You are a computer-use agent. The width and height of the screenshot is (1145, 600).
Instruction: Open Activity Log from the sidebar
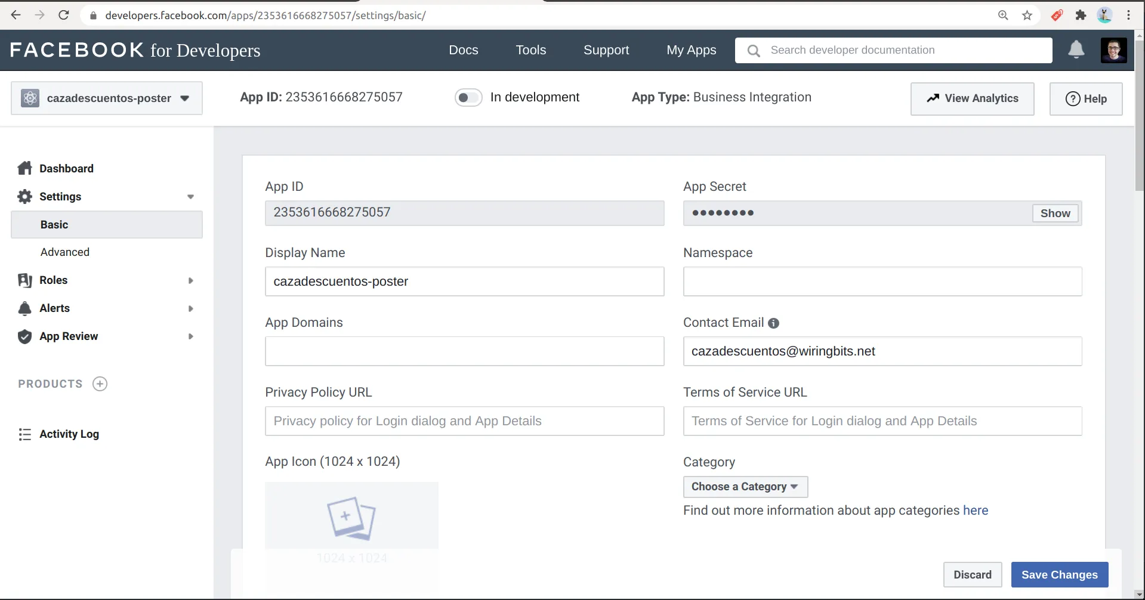click(x=69, y=434)
